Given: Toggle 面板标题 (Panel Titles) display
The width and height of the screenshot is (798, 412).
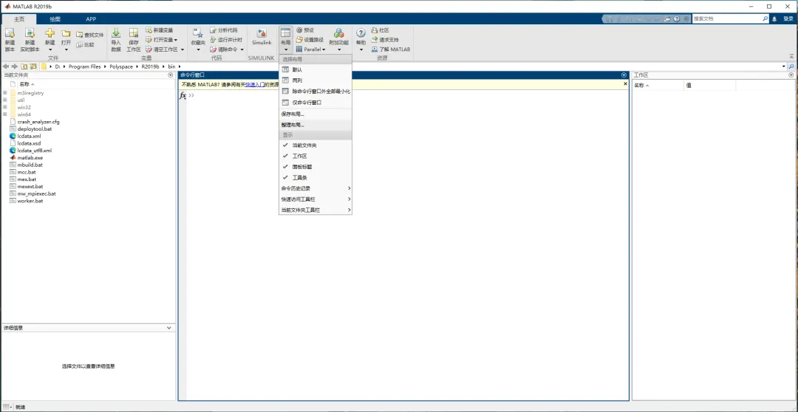Looking at the screenshot, I should pyautogui.click(x=315, y=167).
